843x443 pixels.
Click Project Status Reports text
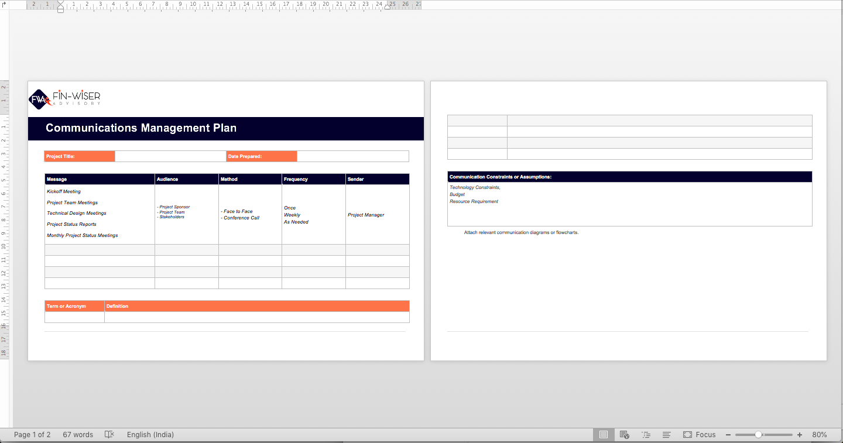pos(71,224)
